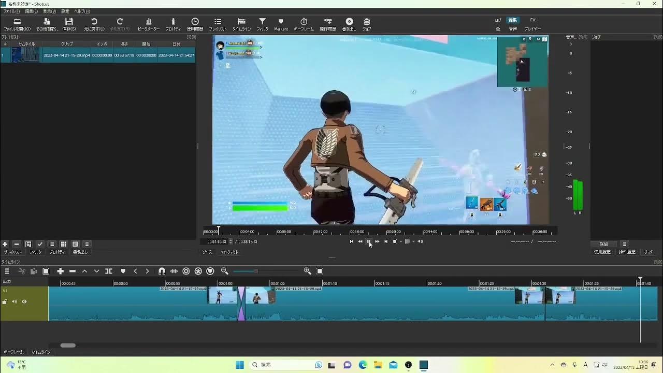663x373 pixels.
Task: Click the その他を開く (open other) icon
Action: 47,24
